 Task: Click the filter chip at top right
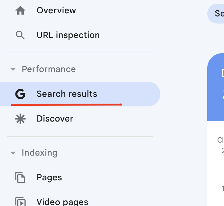coord(217,14)
